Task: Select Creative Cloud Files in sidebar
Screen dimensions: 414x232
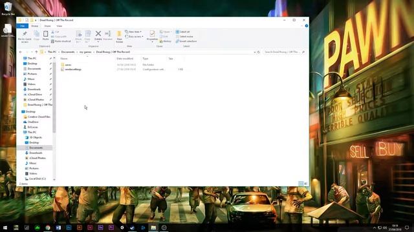Action: 39,117
